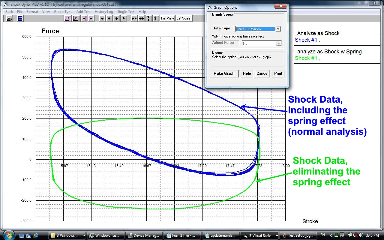Click the Stroke axis label
This screenshot has height=240, width=384.
310,221
